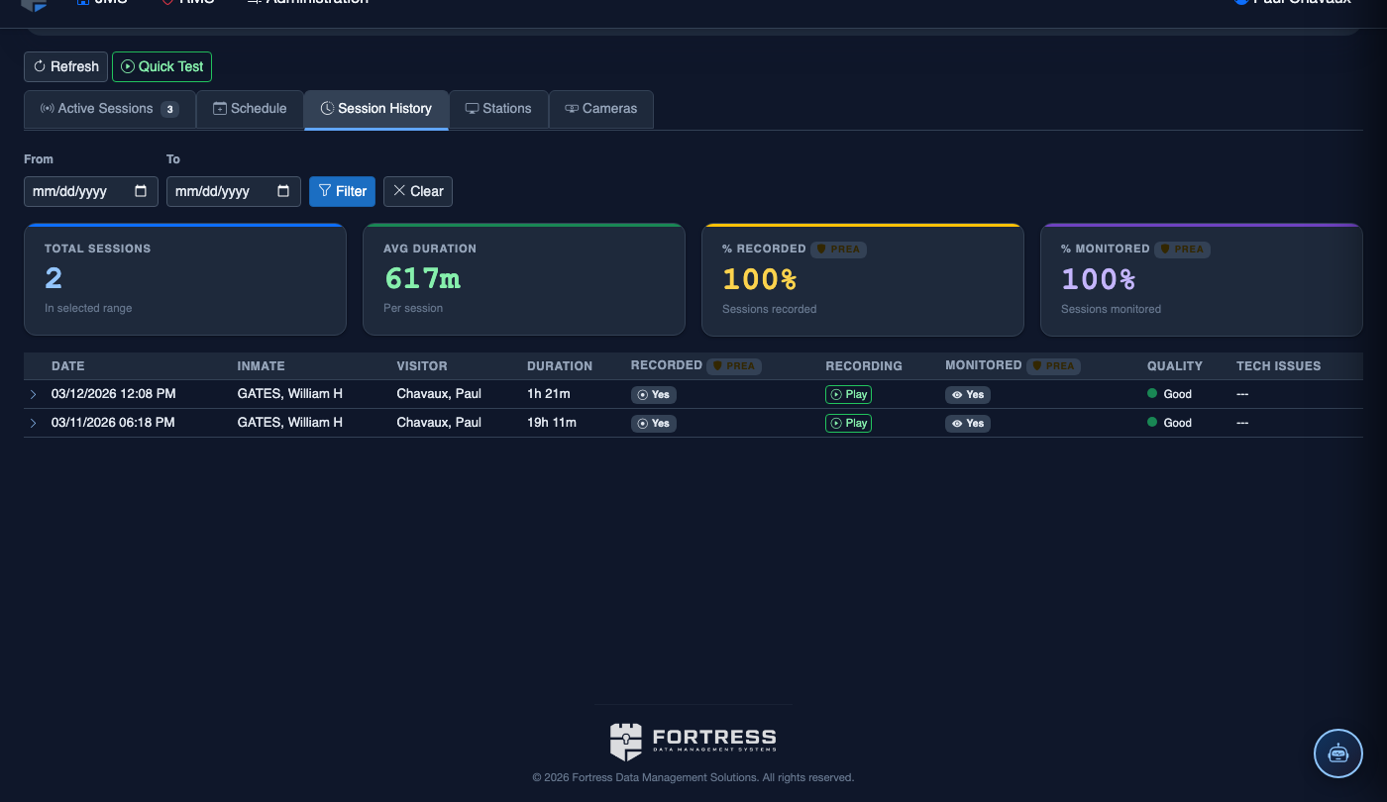
Task: Click PREA badge in Recorded column header
Action: click(734, 365)
